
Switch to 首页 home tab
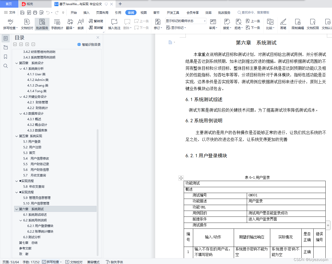[9, 4]
